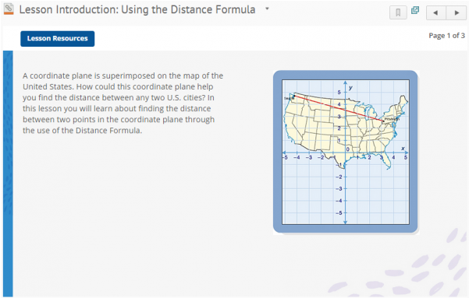
Task: Open lesson in new window icon
Action: click(x=415, y=10)
